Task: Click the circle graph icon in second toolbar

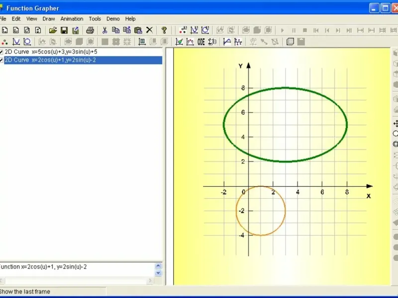Action: tap(27, 42)
